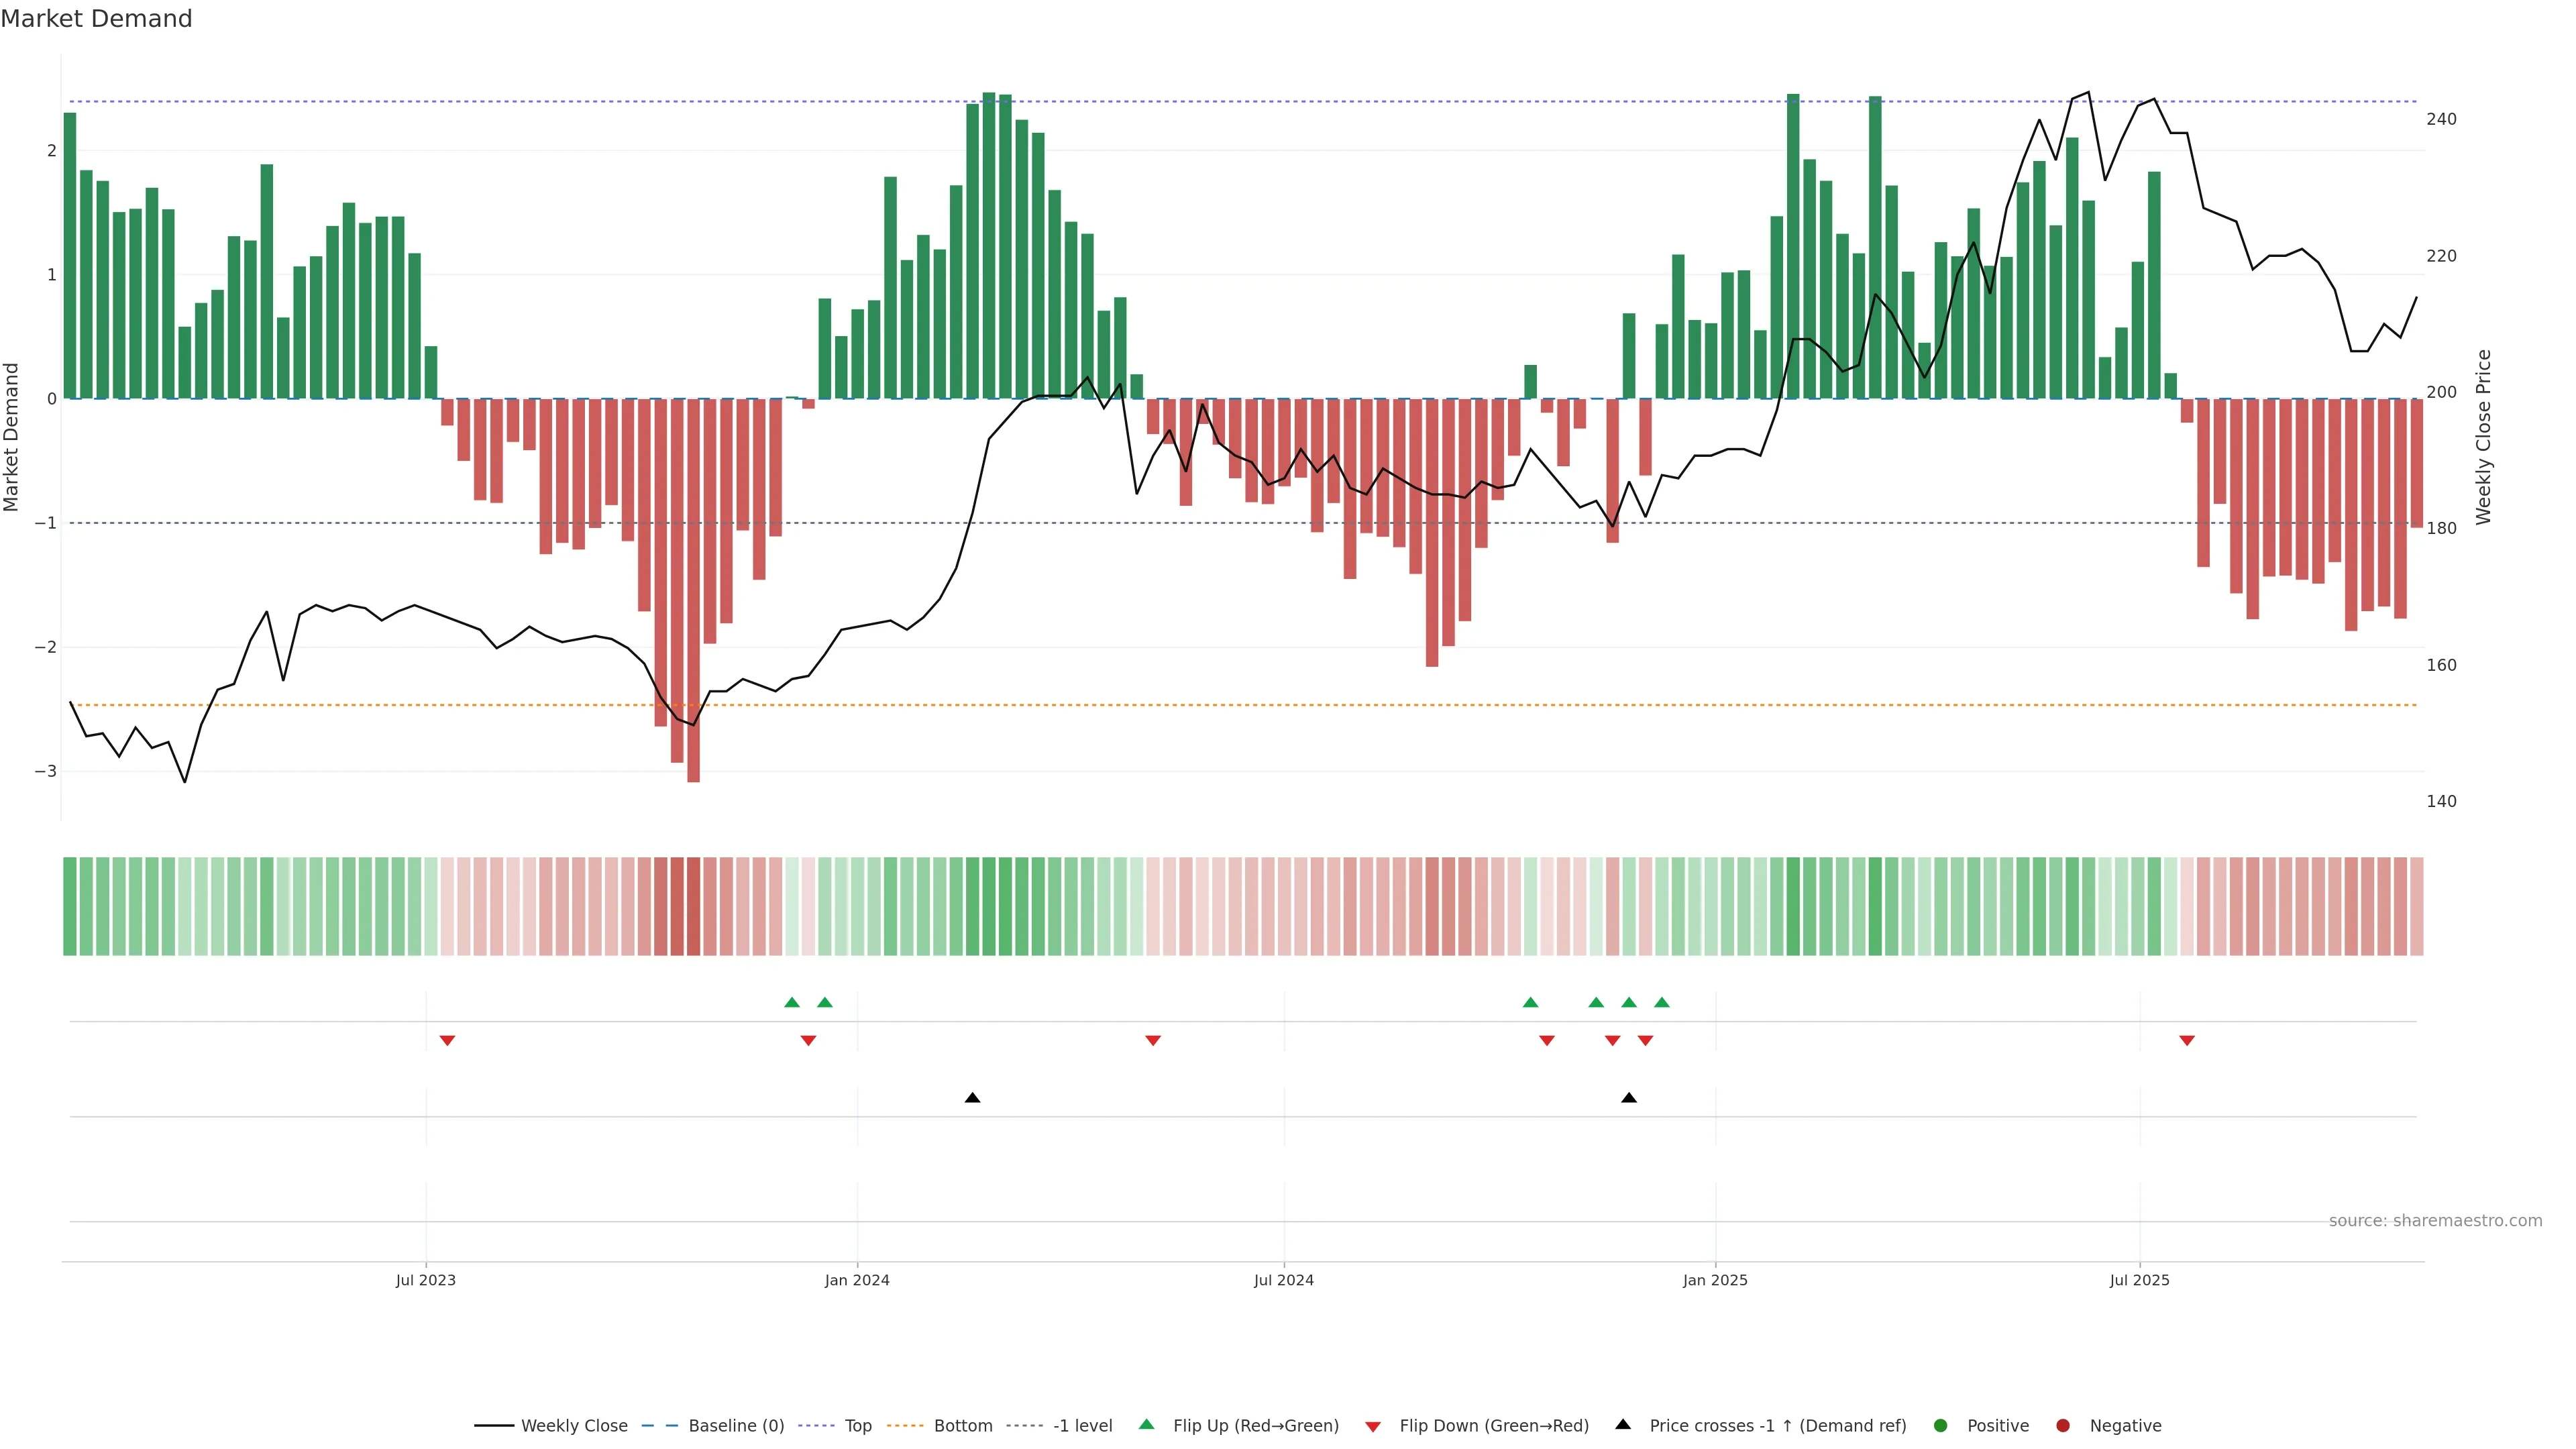
Task: Click the flip-down marker between Jan and Jul 2024
Action: [1152, 1041]
